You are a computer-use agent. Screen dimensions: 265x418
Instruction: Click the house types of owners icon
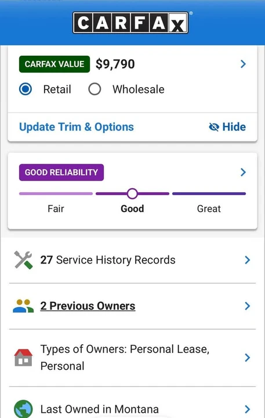pos(23,358)
